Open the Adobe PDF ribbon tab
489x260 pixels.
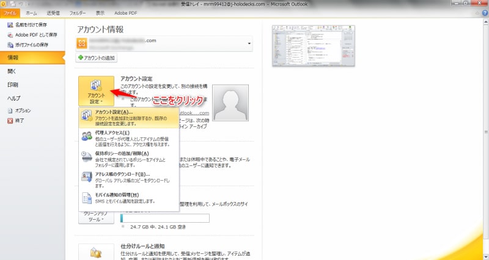coord(126,13)
